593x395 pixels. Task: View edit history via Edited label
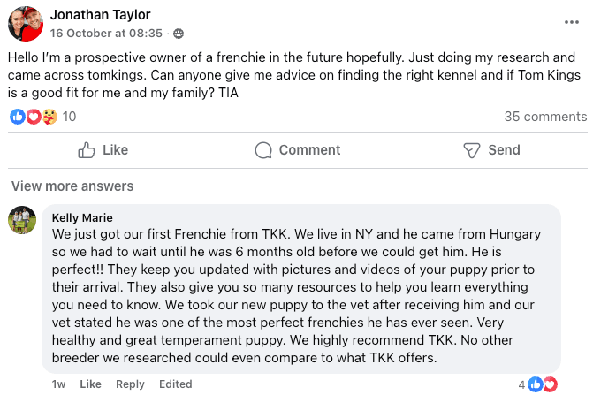[x=175, y=384]
